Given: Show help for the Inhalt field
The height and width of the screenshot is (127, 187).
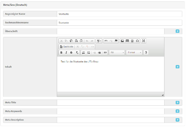Looking at the screenshot, I should click(x=177, y=67).
